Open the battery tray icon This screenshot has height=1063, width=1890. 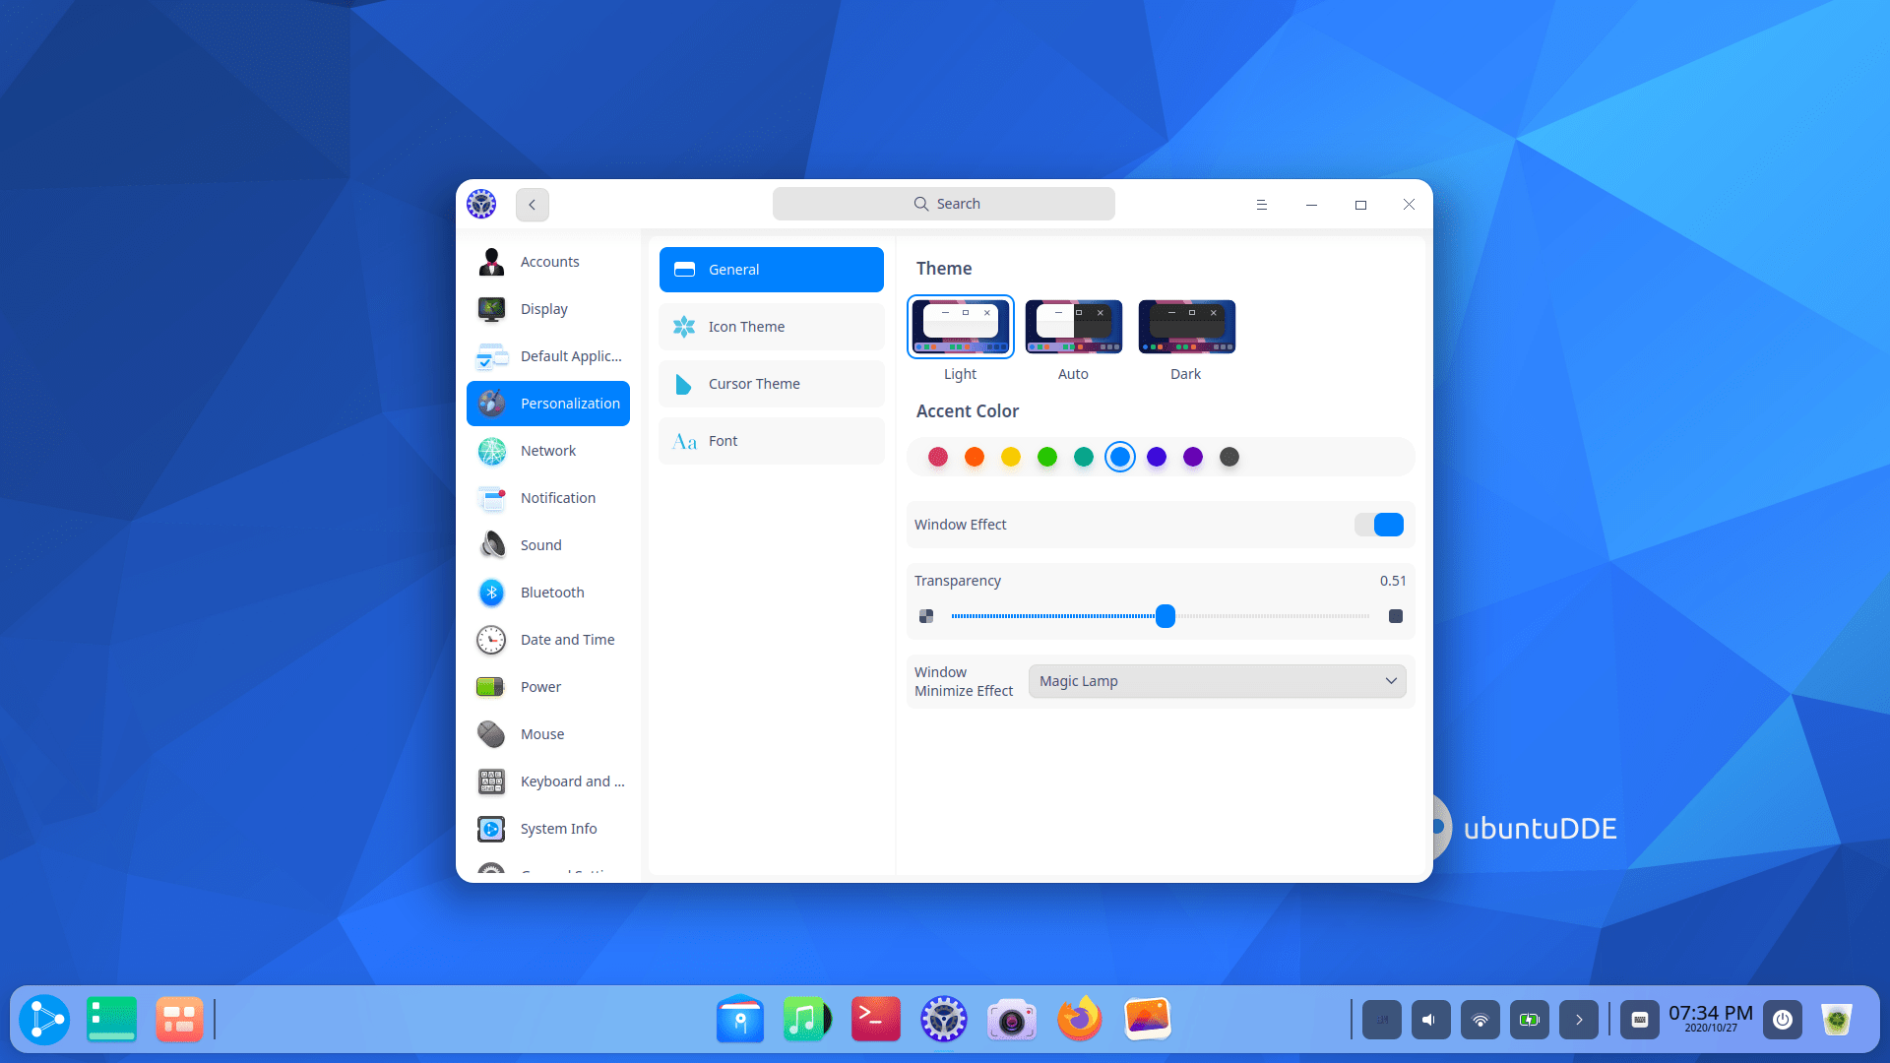point(1530,1020)
